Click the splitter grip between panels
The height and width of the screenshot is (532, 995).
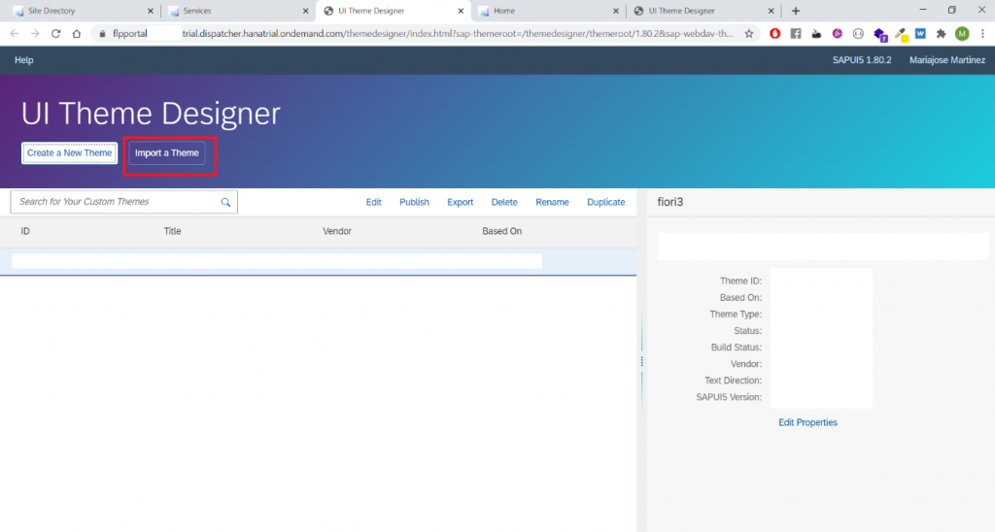[x=641, y=361]
